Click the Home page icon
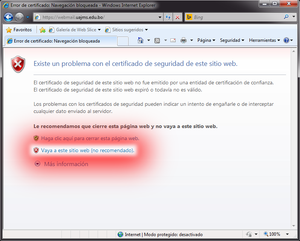 pos(141,40)
